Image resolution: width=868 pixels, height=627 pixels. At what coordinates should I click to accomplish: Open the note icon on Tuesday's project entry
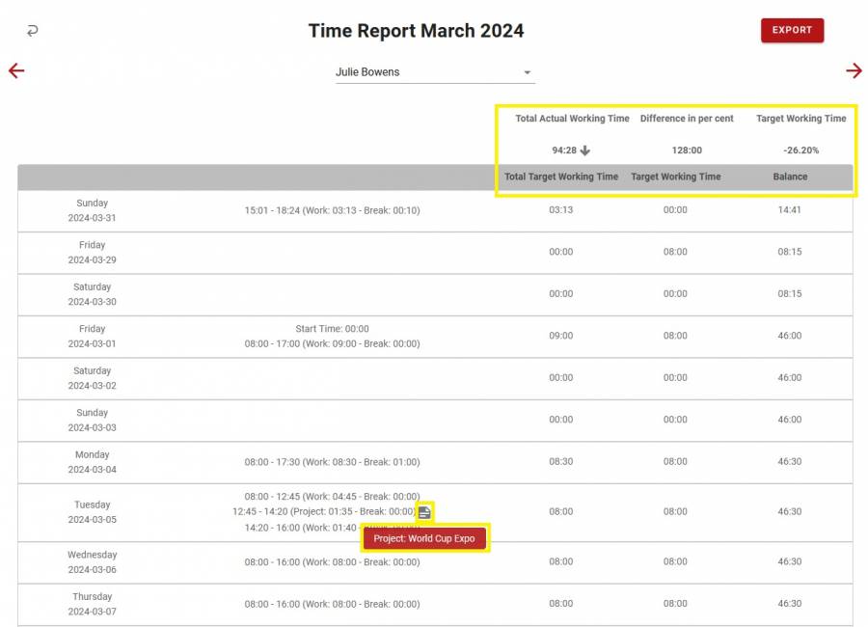[424, 512]
